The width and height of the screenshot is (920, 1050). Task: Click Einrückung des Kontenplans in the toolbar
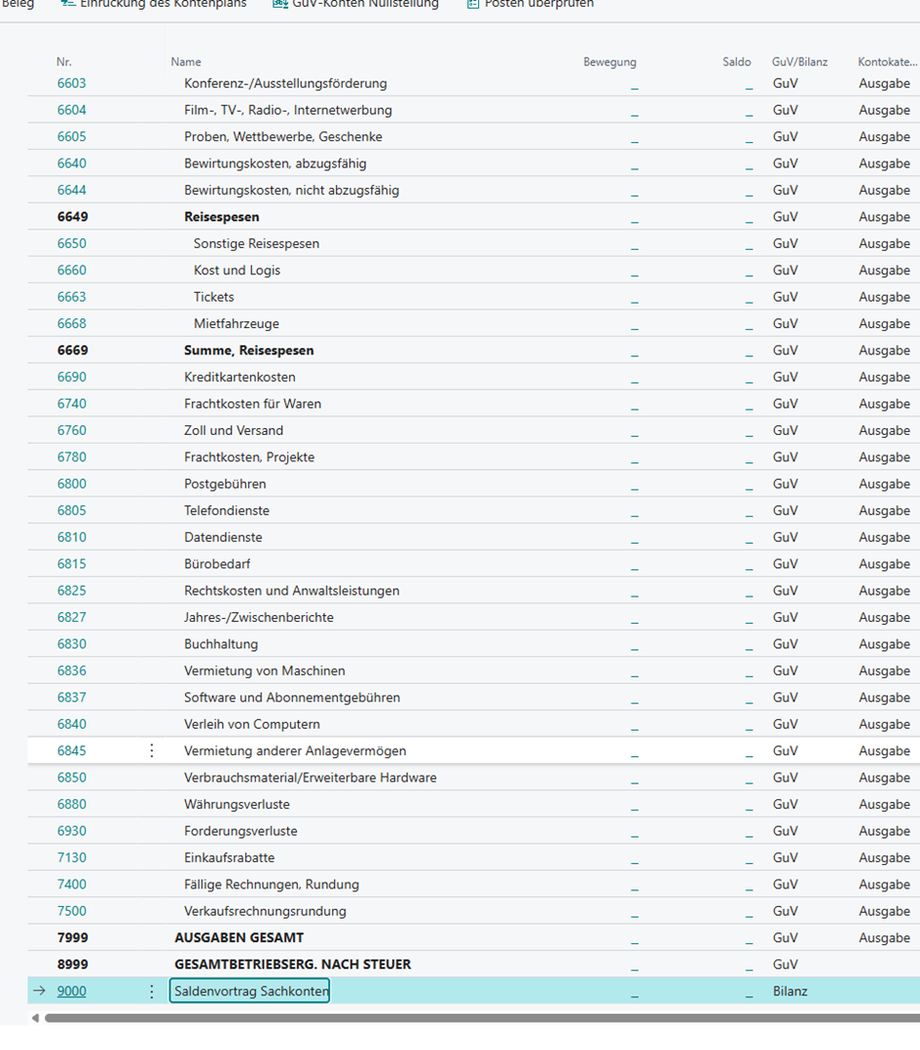click(x=154, y=5)
